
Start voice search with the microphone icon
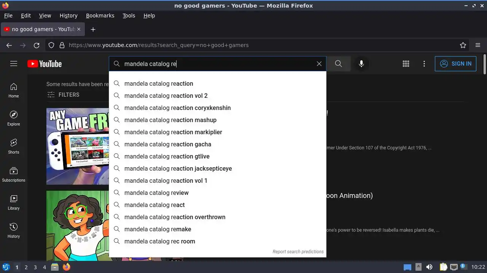[361, 64]
